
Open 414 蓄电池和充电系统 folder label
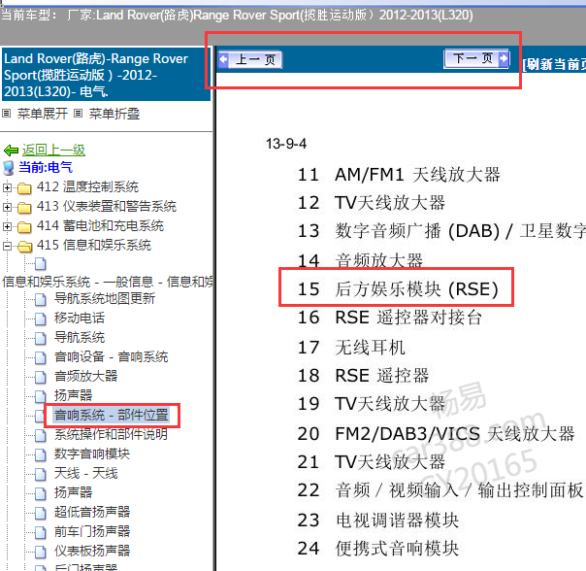[100, 225]
